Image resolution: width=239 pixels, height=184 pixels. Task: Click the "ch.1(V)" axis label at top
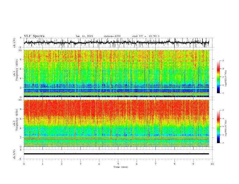click(x=14, y=43)
